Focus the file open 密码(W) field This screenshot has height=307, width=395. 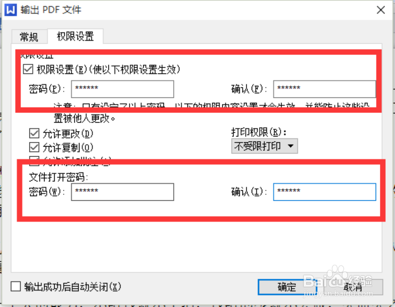click(x=122, y=192)
